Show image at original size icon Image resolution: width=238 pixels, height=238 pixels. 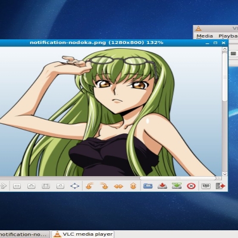[60, 186]
